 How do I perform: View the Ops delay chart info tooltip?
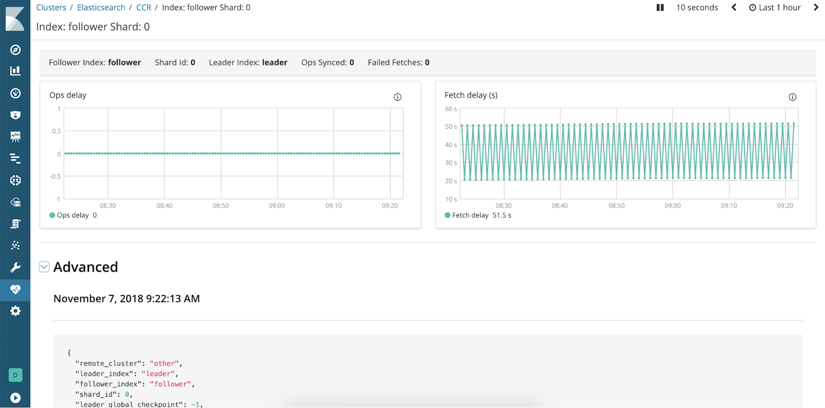(397, 97)
